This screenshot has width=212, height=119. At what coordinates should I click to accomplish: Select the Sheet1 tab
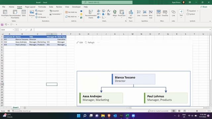[x=16, y=107]
